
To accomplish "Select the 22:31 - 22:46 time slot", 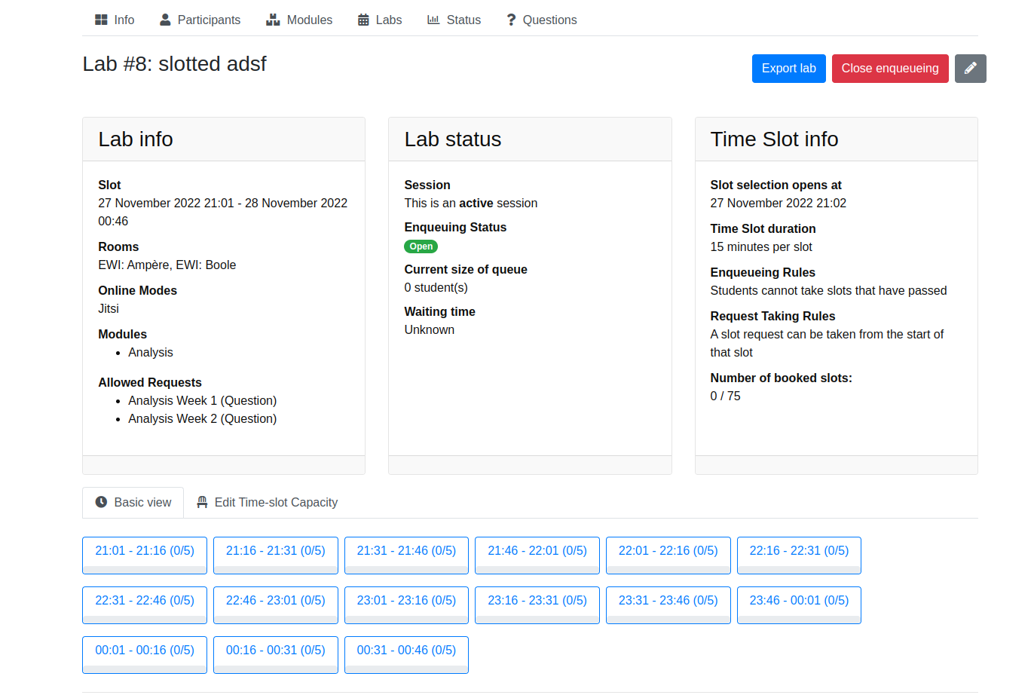I will (x=145, y=605).
